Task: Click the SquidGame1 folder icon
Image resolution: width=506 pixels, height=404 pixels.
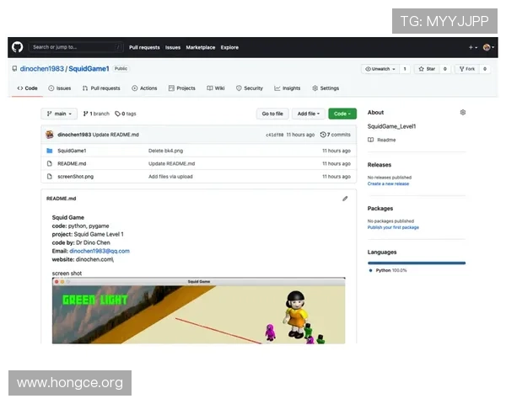Action: click(50, 151)
